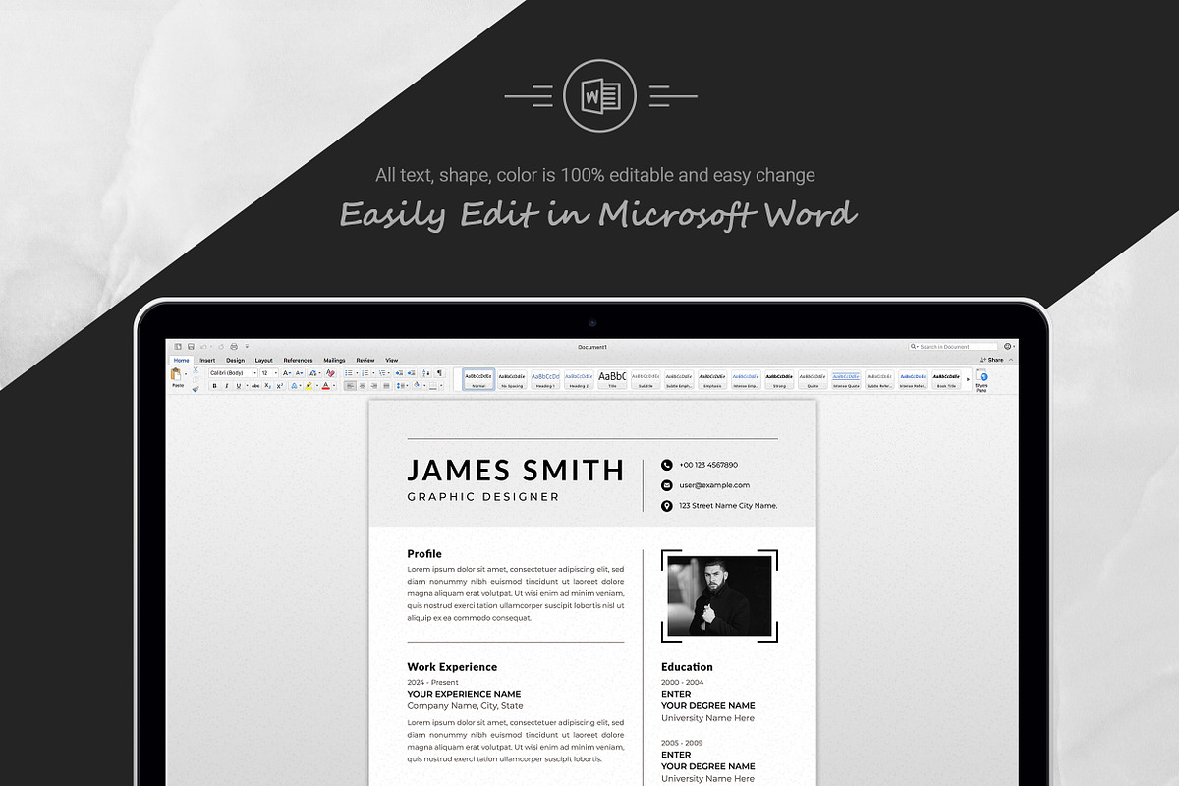This screenshot has width=1179, height=786.
Task: Apply Superscript formatting
Action: pos(280,386)
